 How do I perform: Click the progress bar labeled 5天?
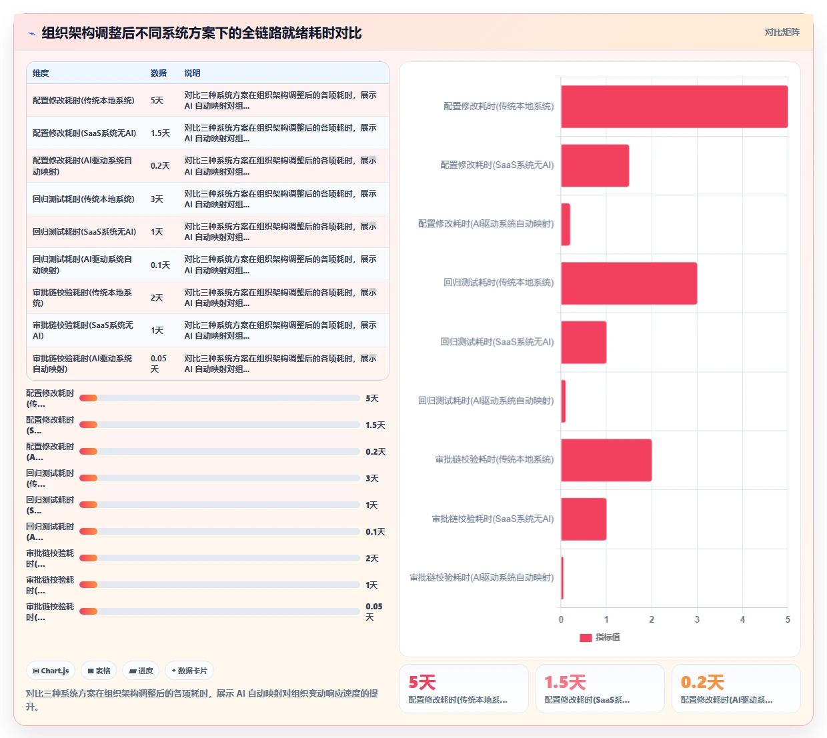point(219,398)
